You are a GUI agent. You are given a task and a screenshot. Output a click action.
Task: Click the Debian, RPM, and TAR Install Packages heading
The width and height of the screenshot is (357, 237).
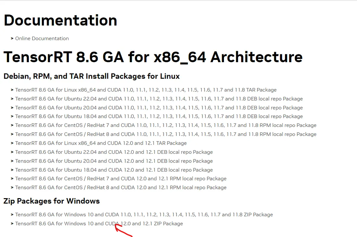[x=92, y=76]
